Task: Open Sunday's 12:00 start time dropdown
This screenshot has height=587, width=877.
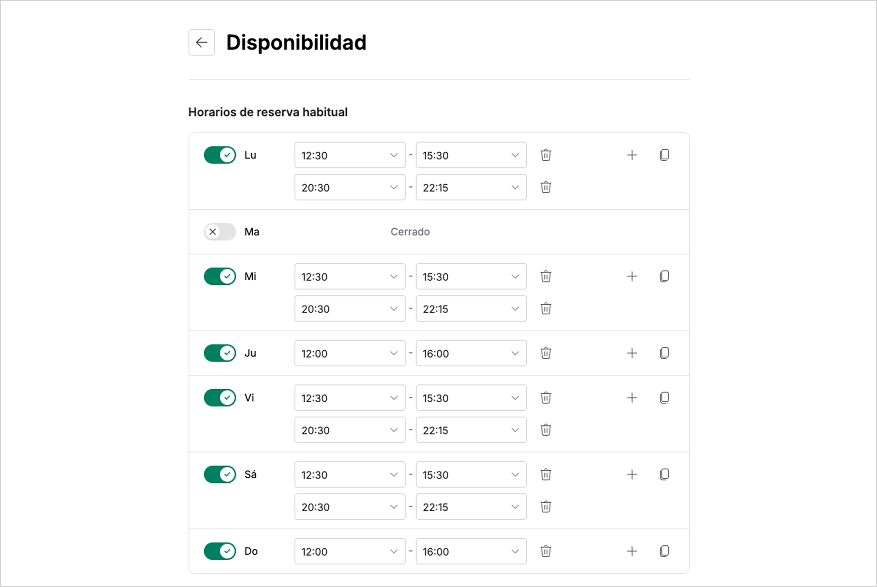Action: tap(350, 552)
